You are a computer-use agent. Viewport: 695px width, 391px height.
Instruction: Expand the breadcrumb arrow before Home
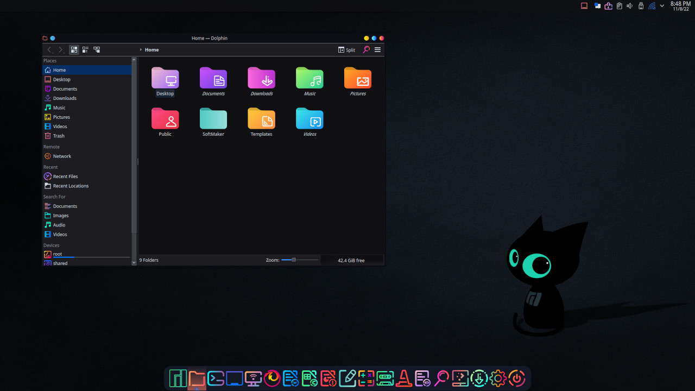(x=141, y=50)
